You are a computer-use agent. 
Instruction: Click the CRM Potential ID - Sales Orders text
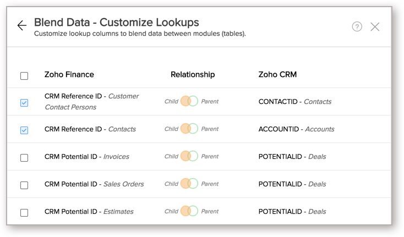point(94,184)
